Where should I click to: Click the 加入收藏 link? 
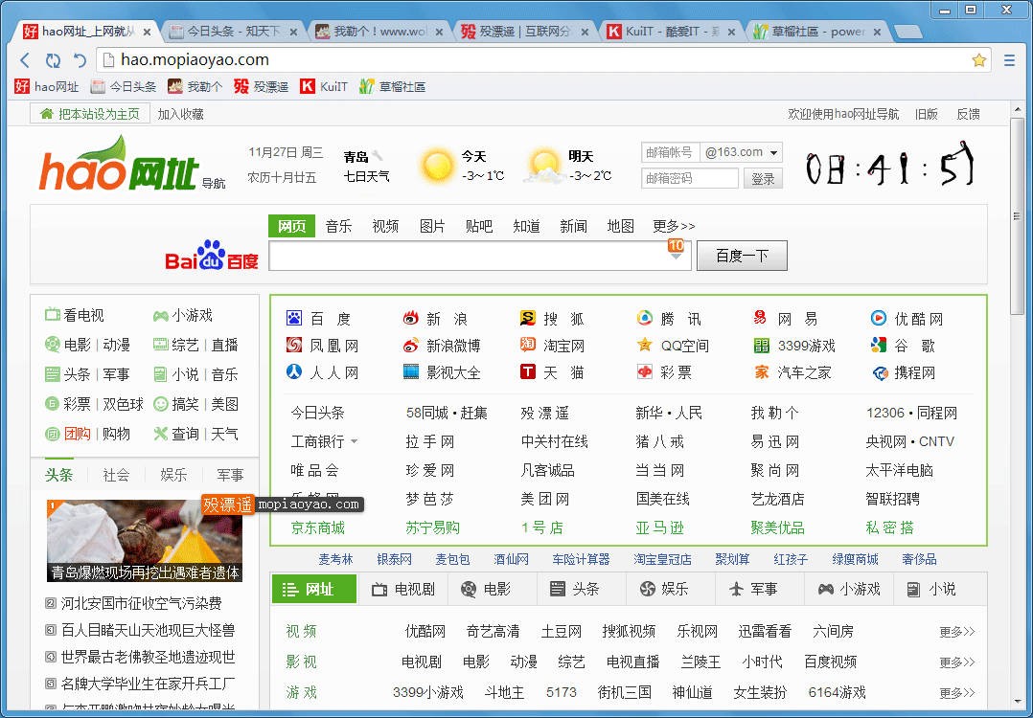pyautogui.click(x=180, y=114)
